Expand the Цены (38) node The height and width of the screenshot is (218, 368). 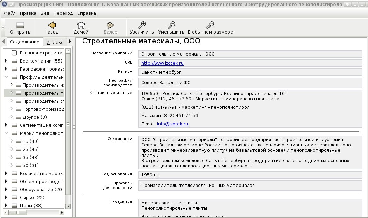6,205
